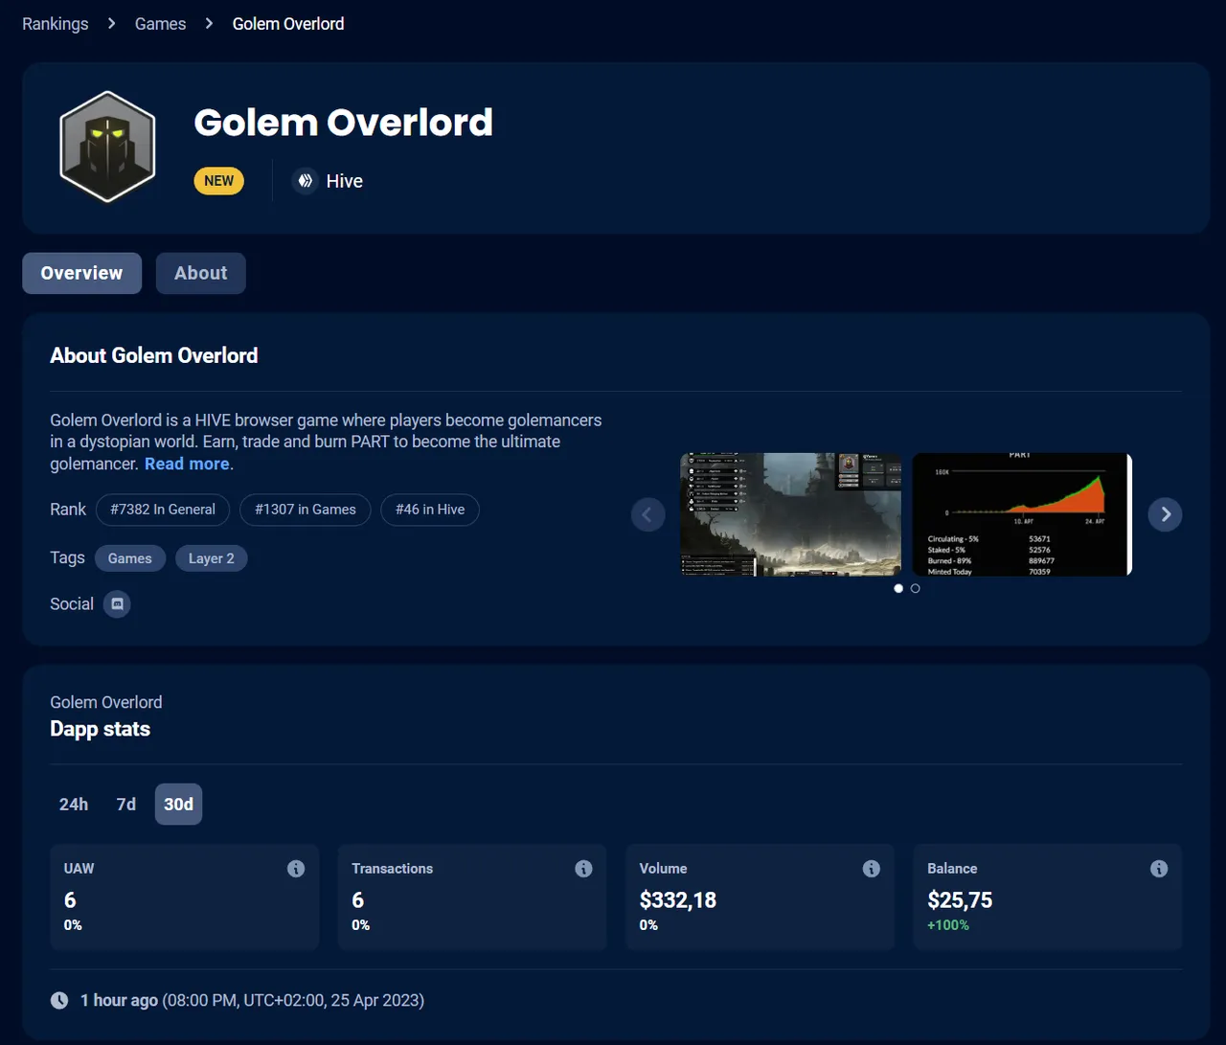The image size is (1226, 1045).
Task: Switch stats range to 24h
Action: (x=74, y=805)
